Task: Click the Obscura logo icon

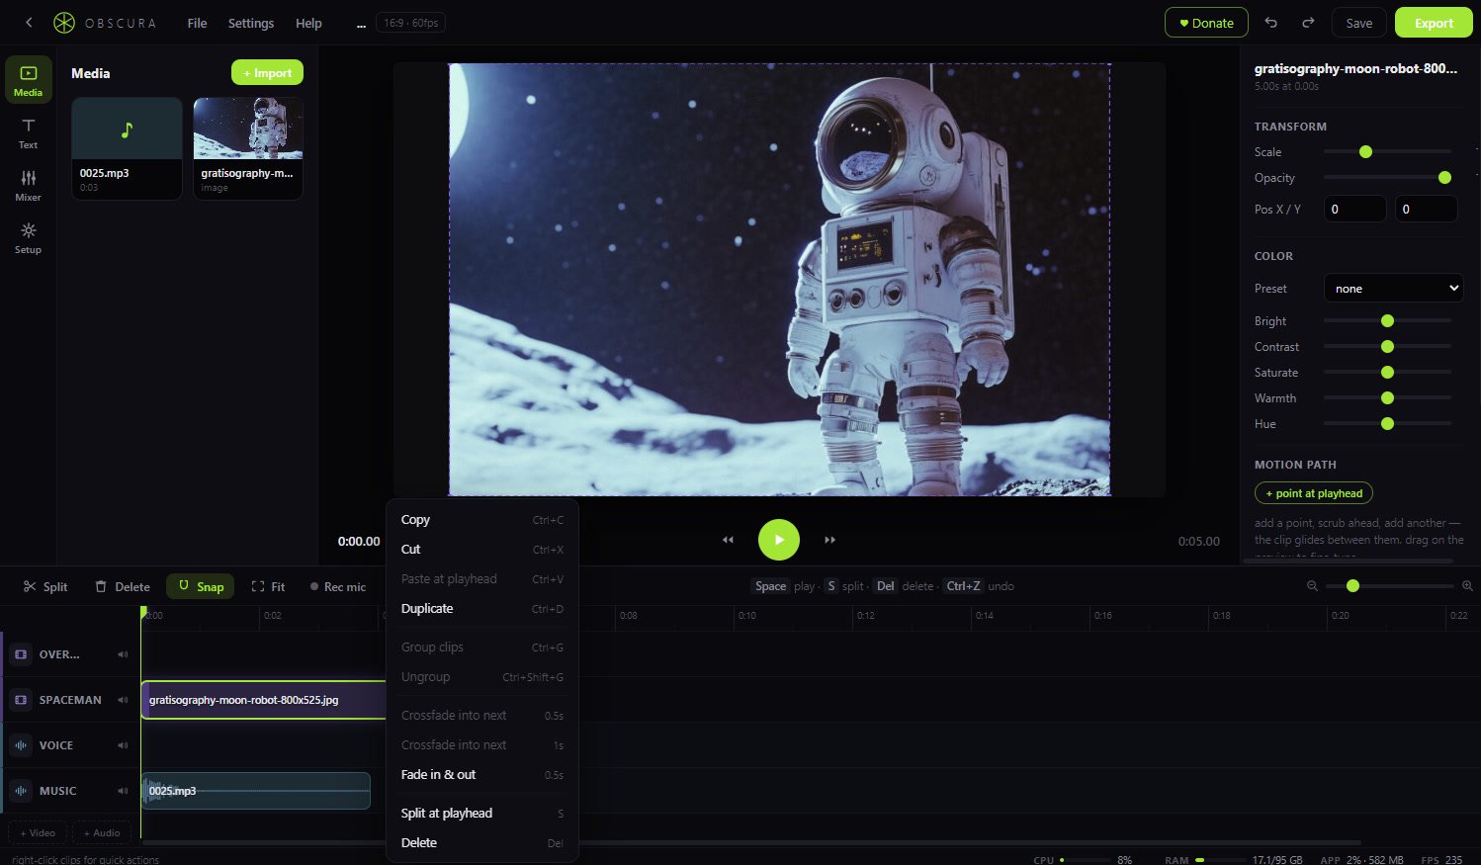Action: point(64,23)
